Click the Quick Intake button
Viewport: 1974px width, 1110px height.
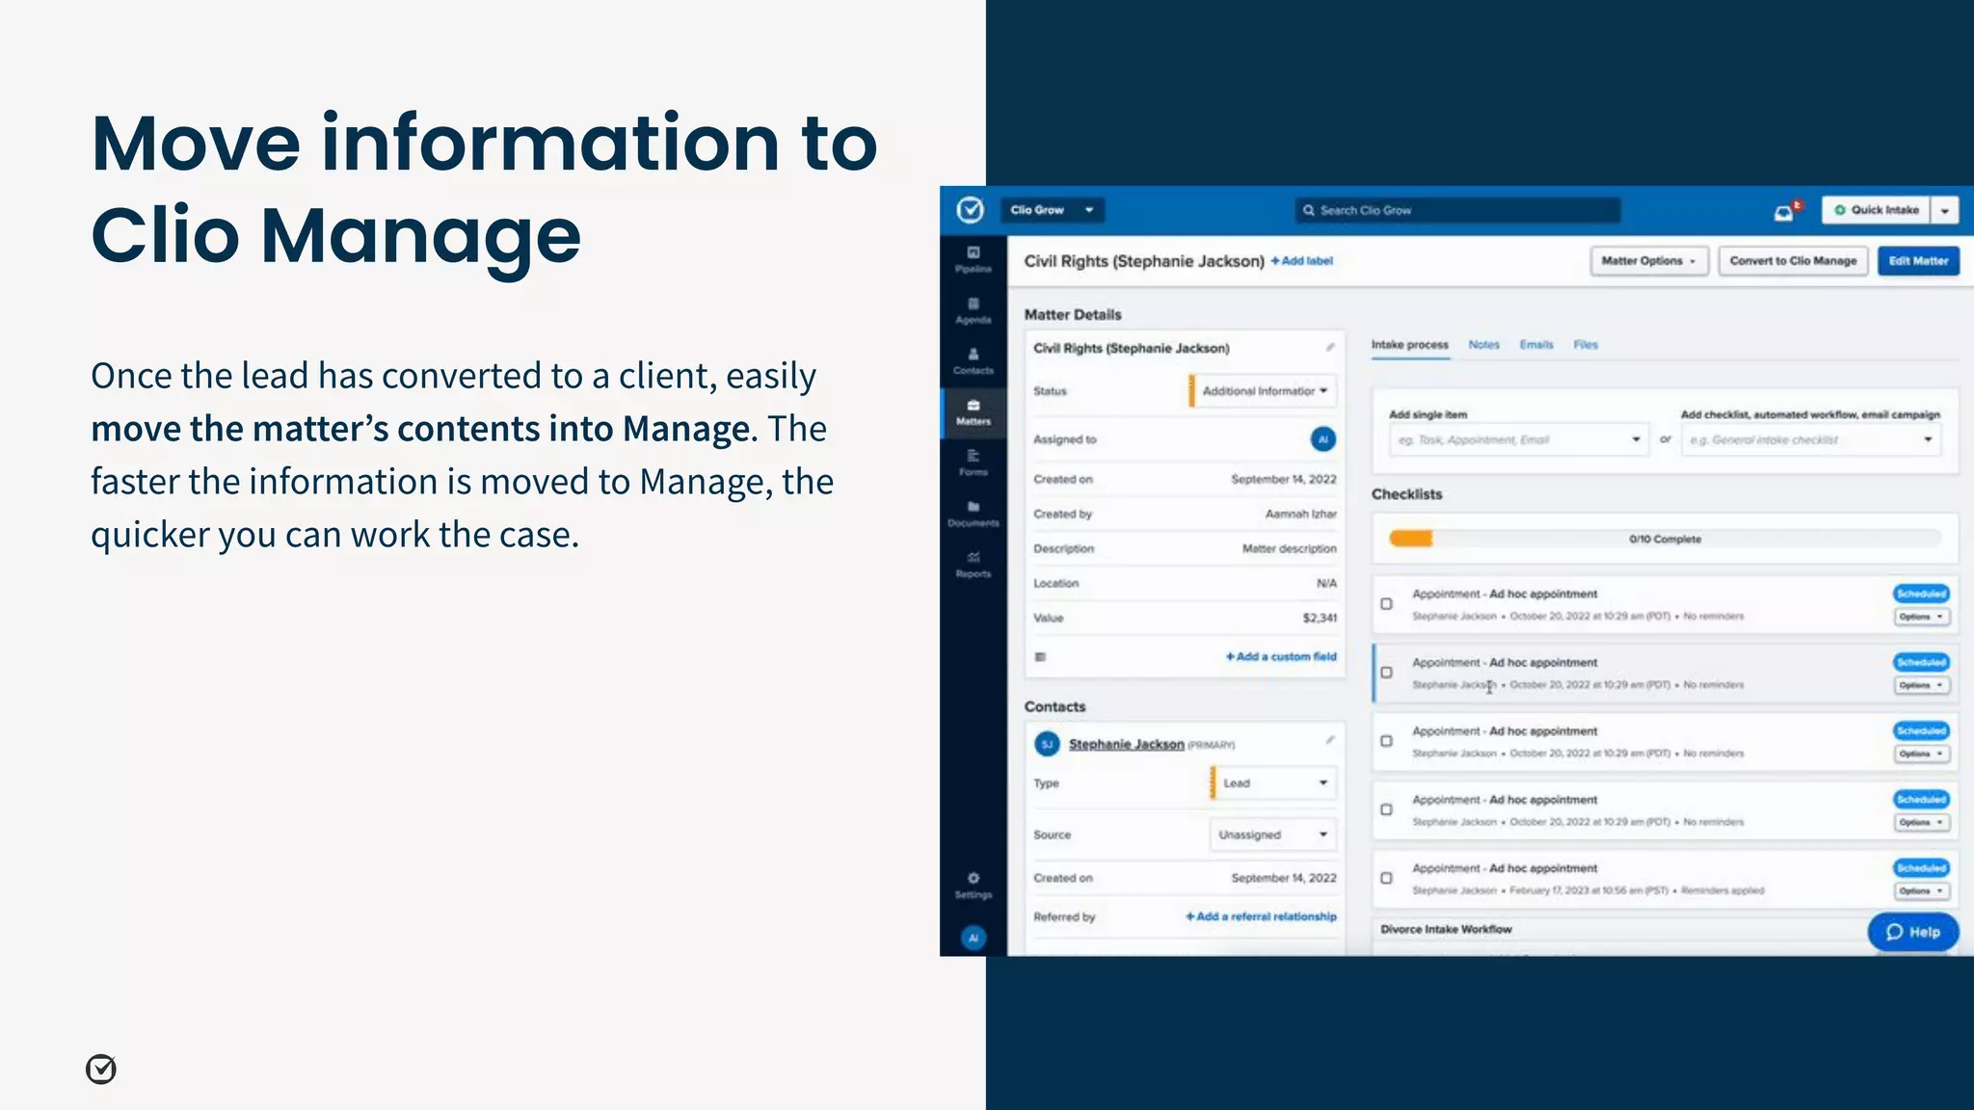tap(1877, 210)
